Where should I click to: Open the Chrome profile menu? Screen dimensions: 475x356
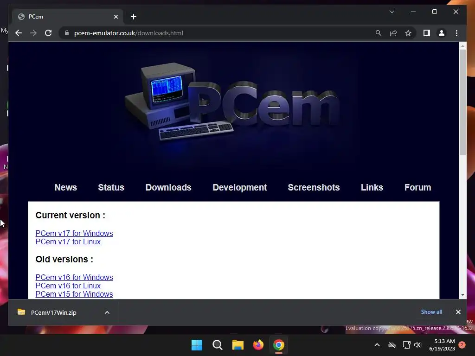click(x=442, y=33)
